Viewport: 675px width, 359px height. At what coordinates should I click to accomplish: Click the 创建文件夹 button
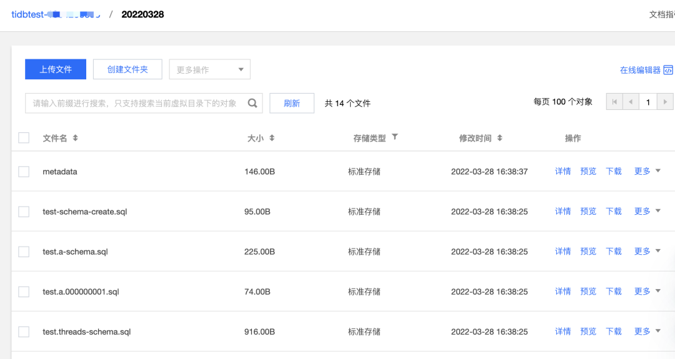tap(127, 69)
